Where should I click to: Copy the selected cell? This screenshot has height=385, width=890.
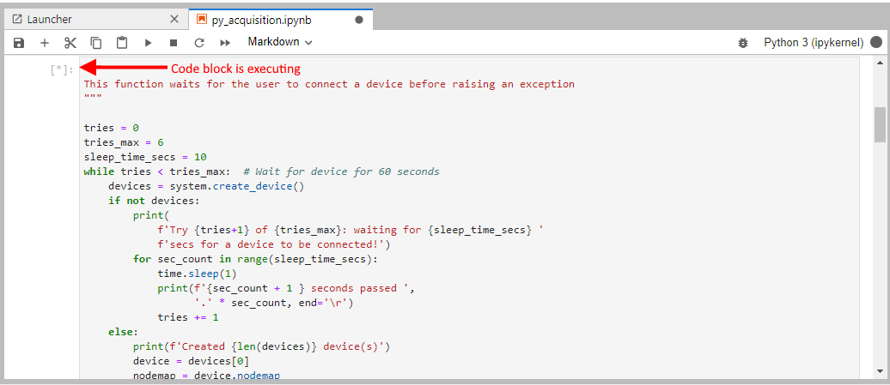(96, 42)
